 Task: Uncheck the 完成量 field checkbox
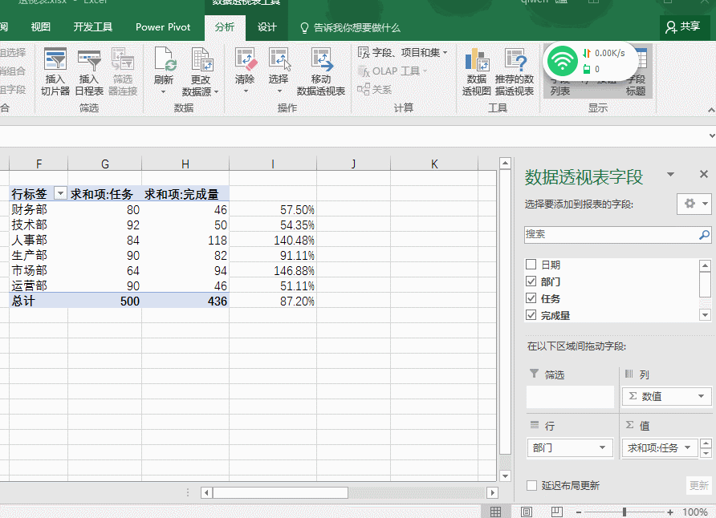[x=531, y=315]
